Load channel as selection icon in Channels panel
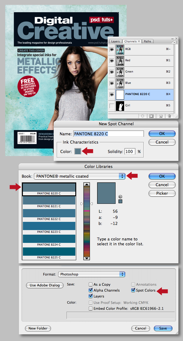The width and height of the screenshot is (183, 341). 142,116
